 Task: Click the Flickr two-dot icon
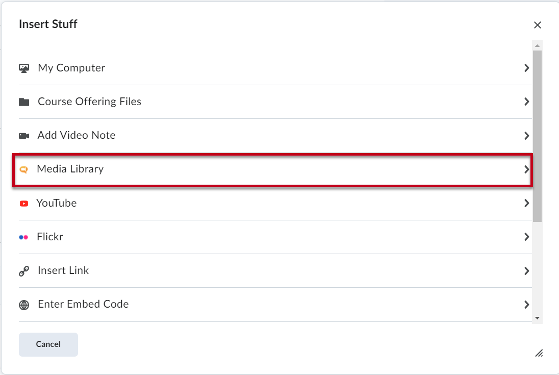coord(23,237)
